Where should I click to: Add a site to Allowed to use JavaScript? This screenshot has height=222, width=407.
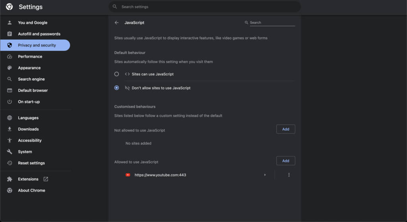click(285, 161)
